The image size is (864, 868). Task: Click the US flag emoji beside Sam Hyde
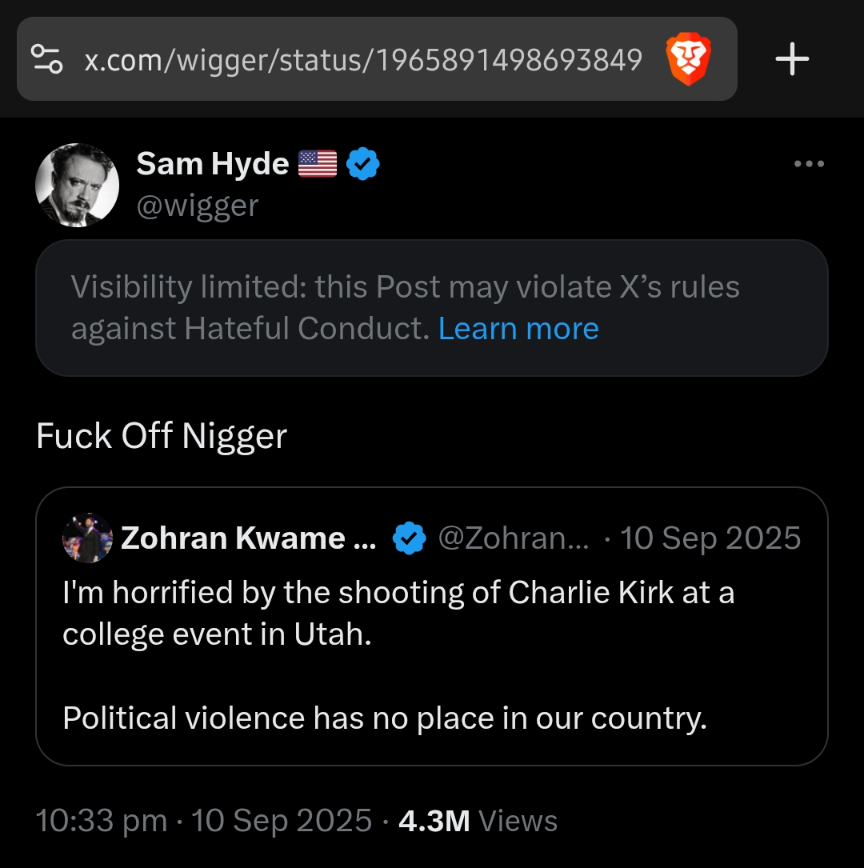click(x=318, y=164)
